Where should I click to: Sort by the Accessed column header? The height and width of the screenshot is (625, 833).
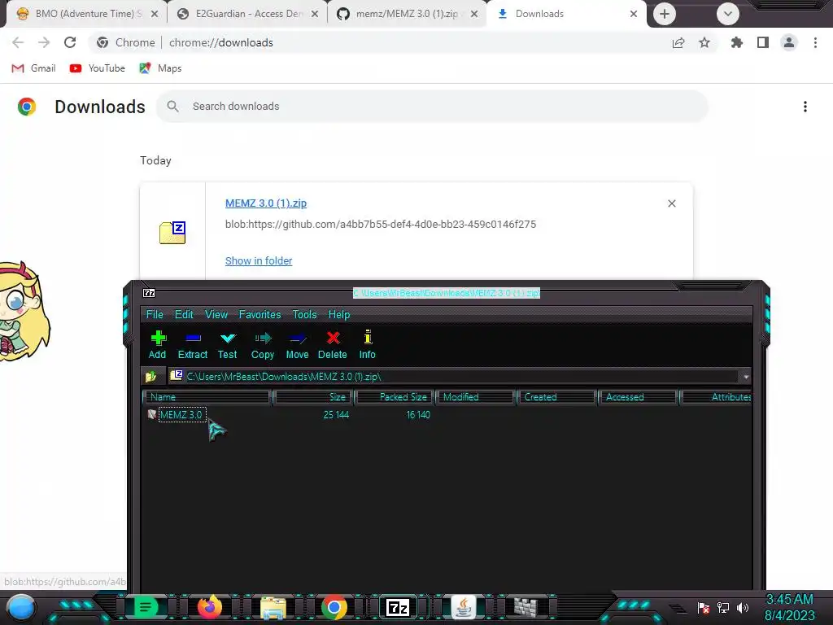tap(638, 397)
